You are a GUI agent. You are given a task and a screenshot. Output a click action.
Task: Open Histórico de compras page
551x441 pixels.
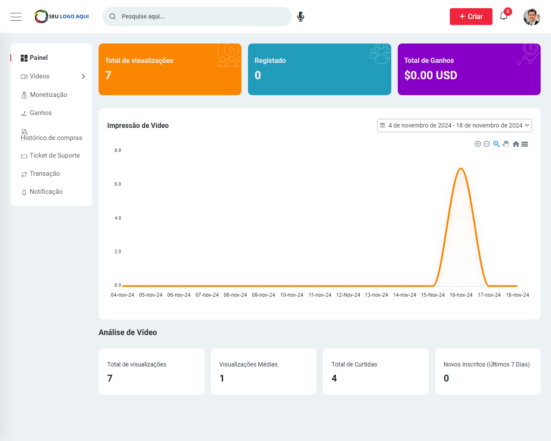coord(51,137)
